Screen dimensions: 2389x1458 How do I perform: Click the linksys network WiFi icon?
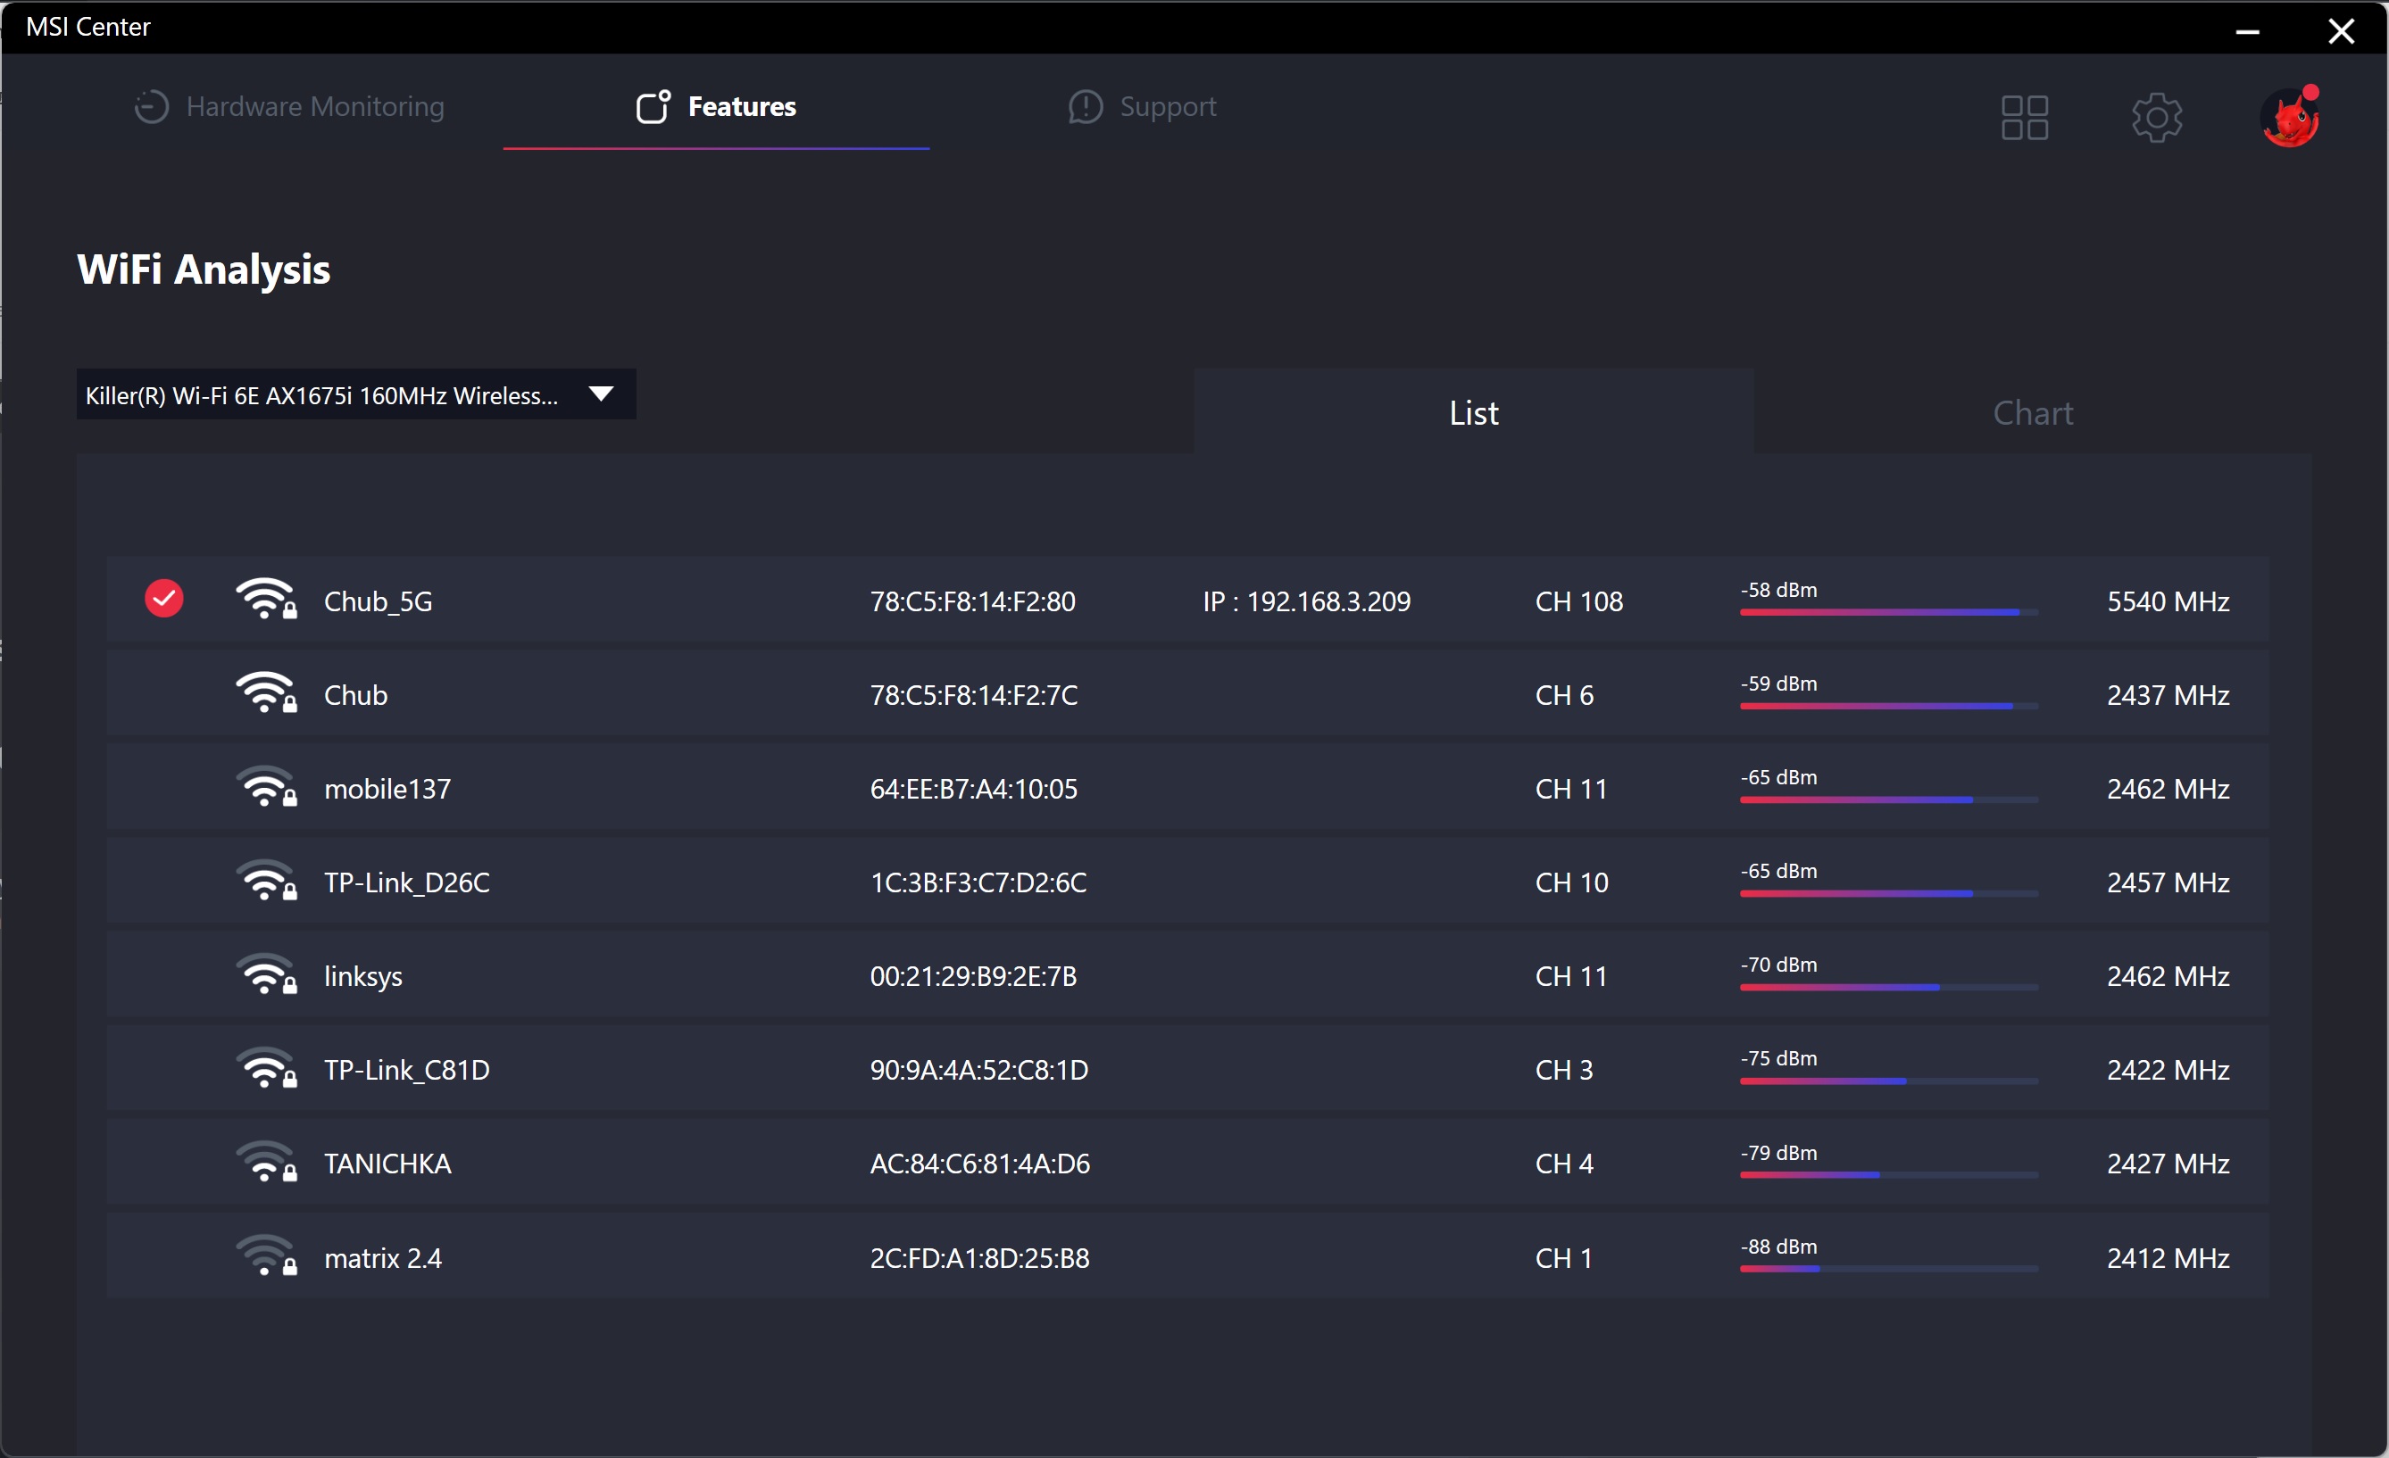pos(264,974)
